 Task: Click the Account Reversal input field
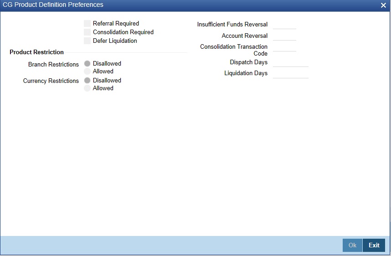284,36
